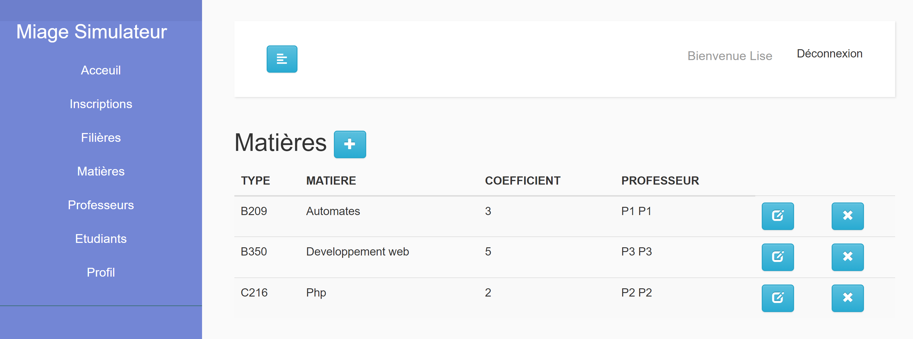This screenshot has width=913, height=339.
Task: Delete the Php subject row
Action: click(x=848, y=298)
